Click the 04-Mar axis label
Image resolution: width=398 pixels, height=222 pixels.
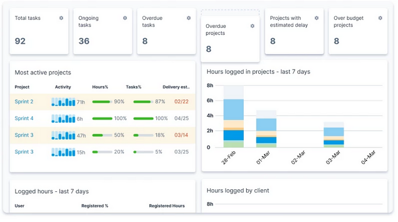[x=368, y=157]
